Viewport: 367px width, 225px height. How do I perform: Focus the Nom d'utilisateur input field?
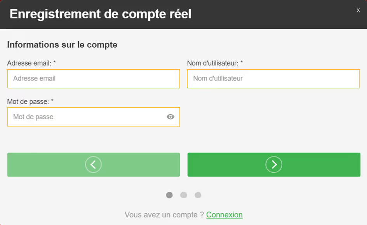click(273, 79)
